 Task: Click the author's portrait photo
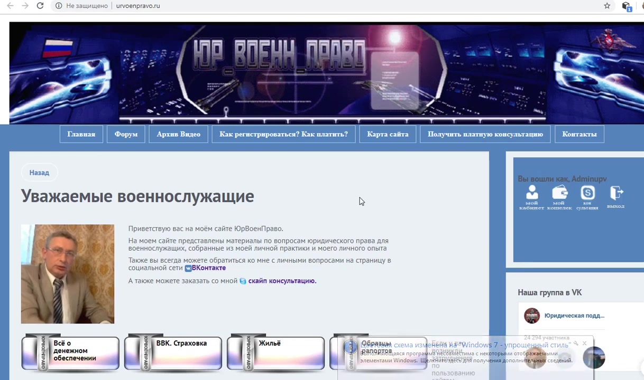click(x=68, y=274)
